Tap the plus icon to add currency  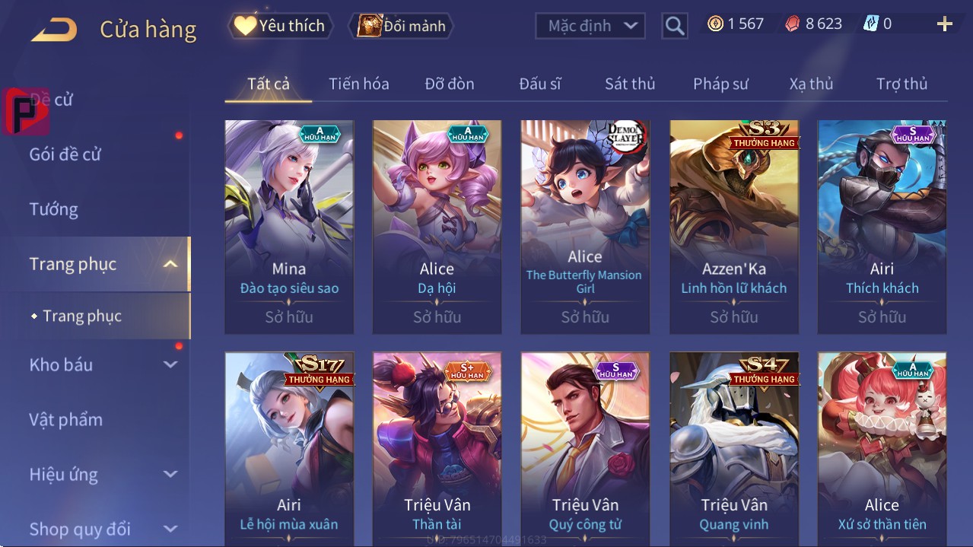945,24
